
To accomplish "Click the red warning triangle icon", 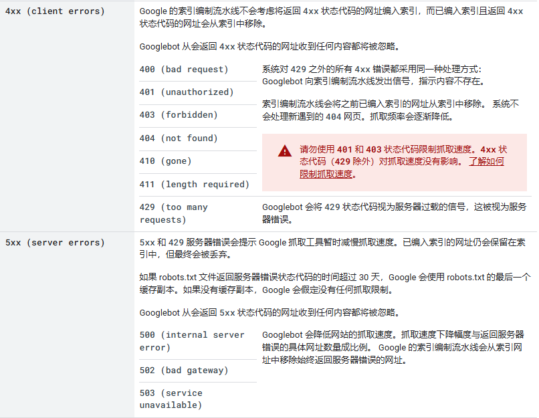I will (x=285, y=151).
